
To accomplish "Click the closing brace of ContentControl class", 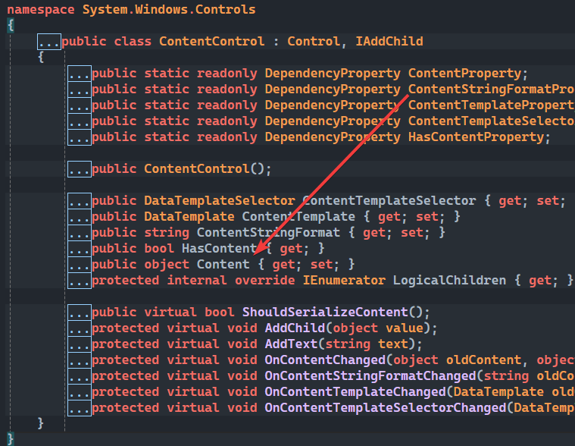I will tap(41, 423).
